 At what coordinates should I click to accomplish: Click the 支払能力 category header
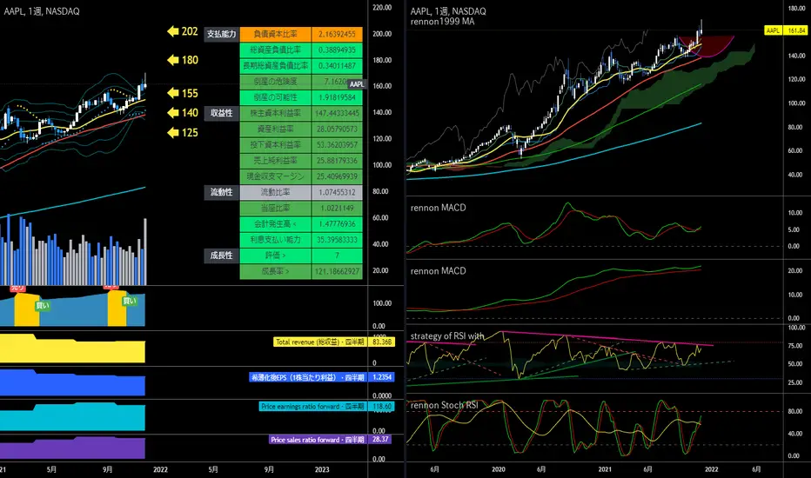pos(221,34)
